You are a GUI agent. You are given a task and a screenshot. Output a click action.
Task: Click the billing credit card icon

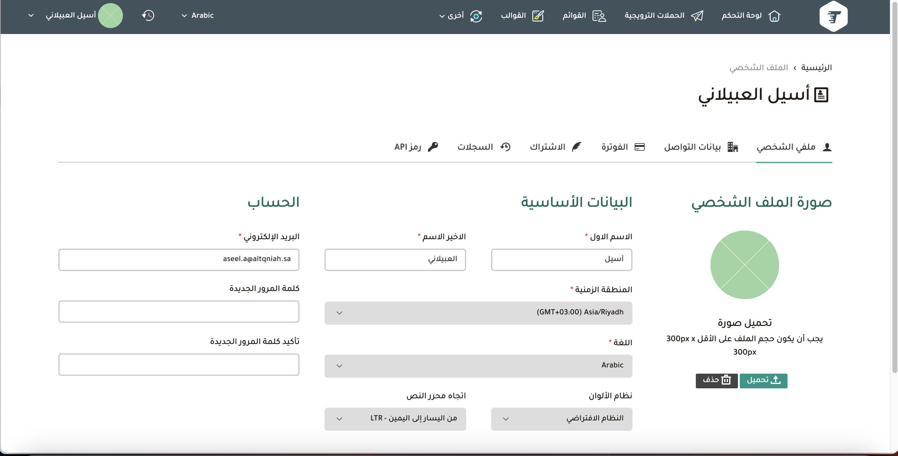639,147
